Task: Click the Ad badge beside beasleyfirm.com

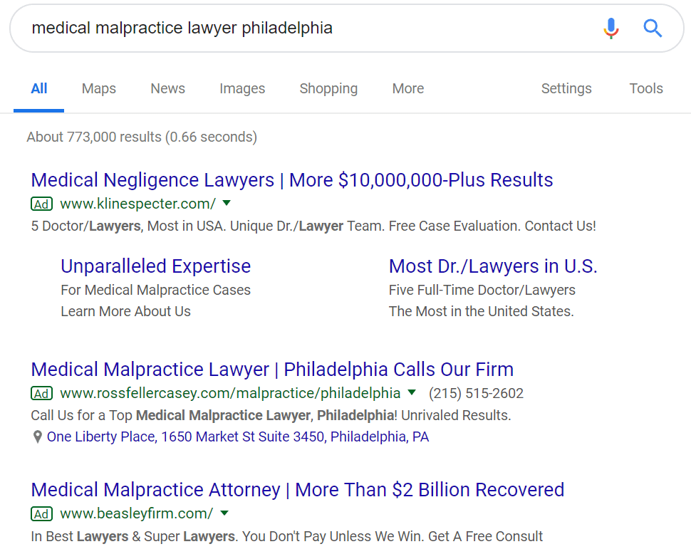Action: click(x=42, y=514)
